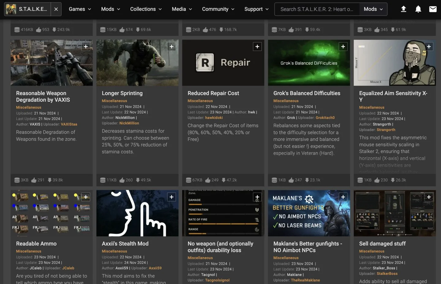Open Grok's Balanced Difficulties mod title
This screenshot has height=284, width=441.
click(307, 93)
